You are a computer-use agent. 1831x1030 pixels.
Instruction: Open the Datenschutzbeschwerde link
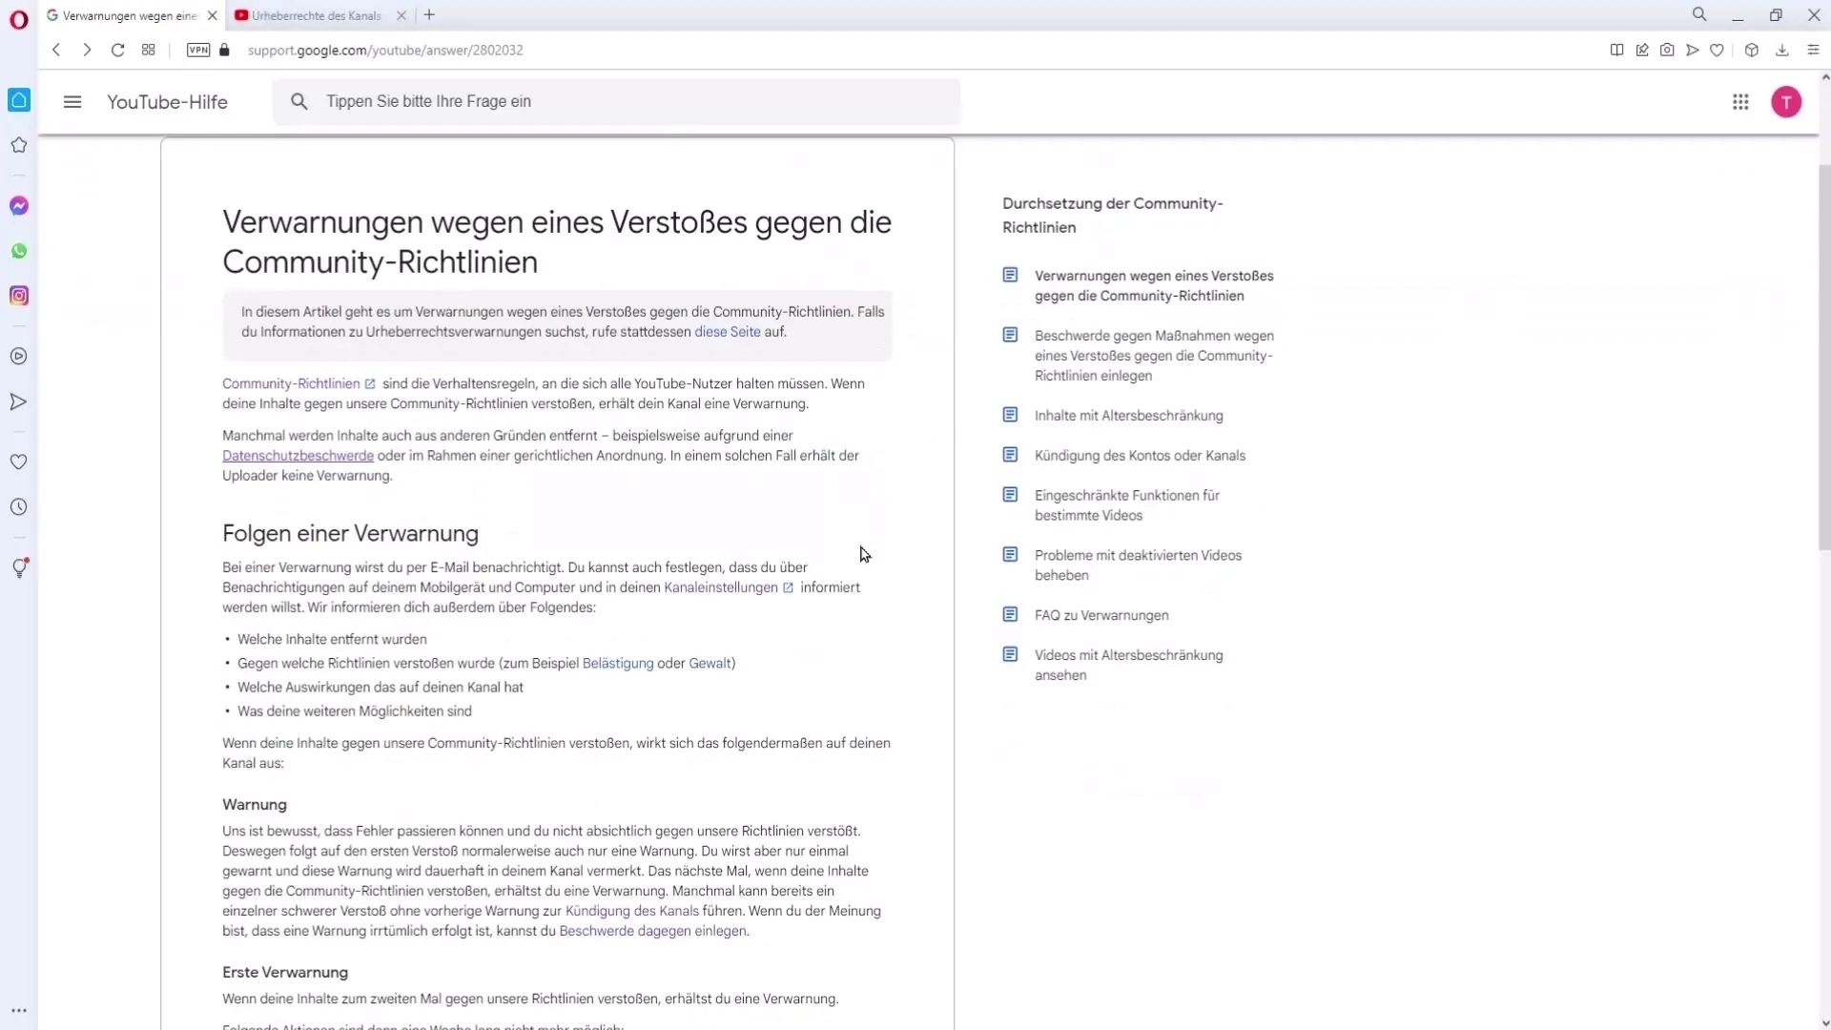point(298,456)
